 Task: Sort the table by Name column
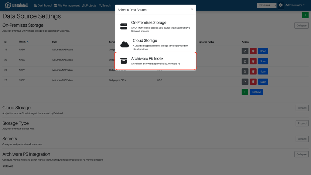[24, 42]
